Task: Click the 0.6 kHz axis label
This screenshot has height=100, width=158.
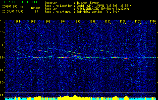Action: click(2, 95)
